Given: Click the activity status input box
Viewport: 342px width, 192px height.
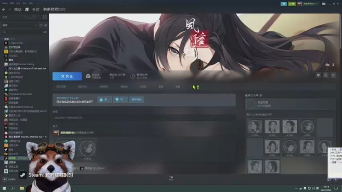Looking at the screenshot, I should [x=144, y=118].
